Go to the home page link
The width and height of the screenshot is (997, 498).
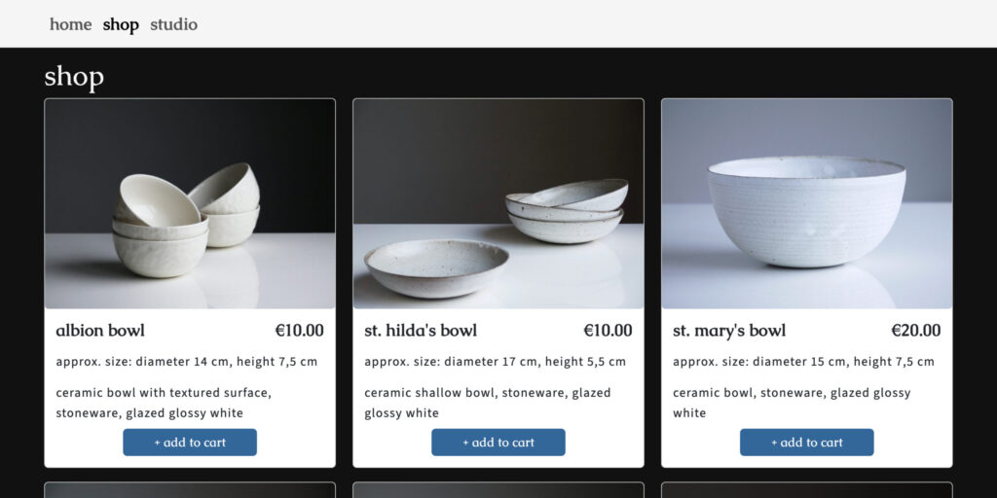click(x=70, y=24)
